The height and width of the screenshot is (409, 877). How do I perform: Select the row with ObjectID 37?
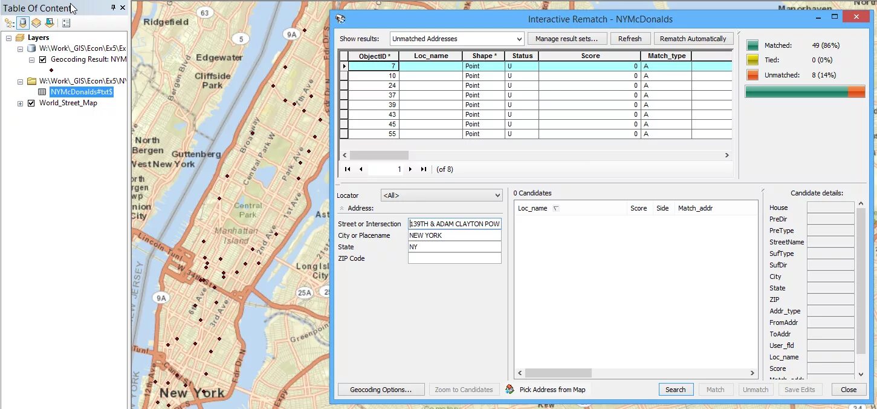tap(536, 95)
